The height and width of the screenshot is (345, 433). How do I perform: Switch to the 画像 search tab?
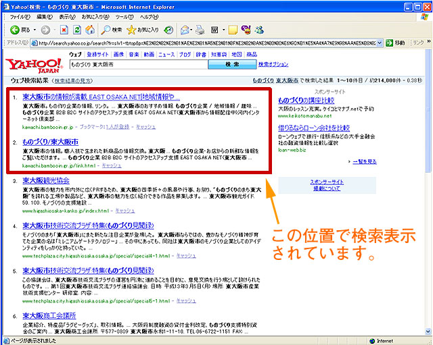pyautogui.click(x=119, y=54)
